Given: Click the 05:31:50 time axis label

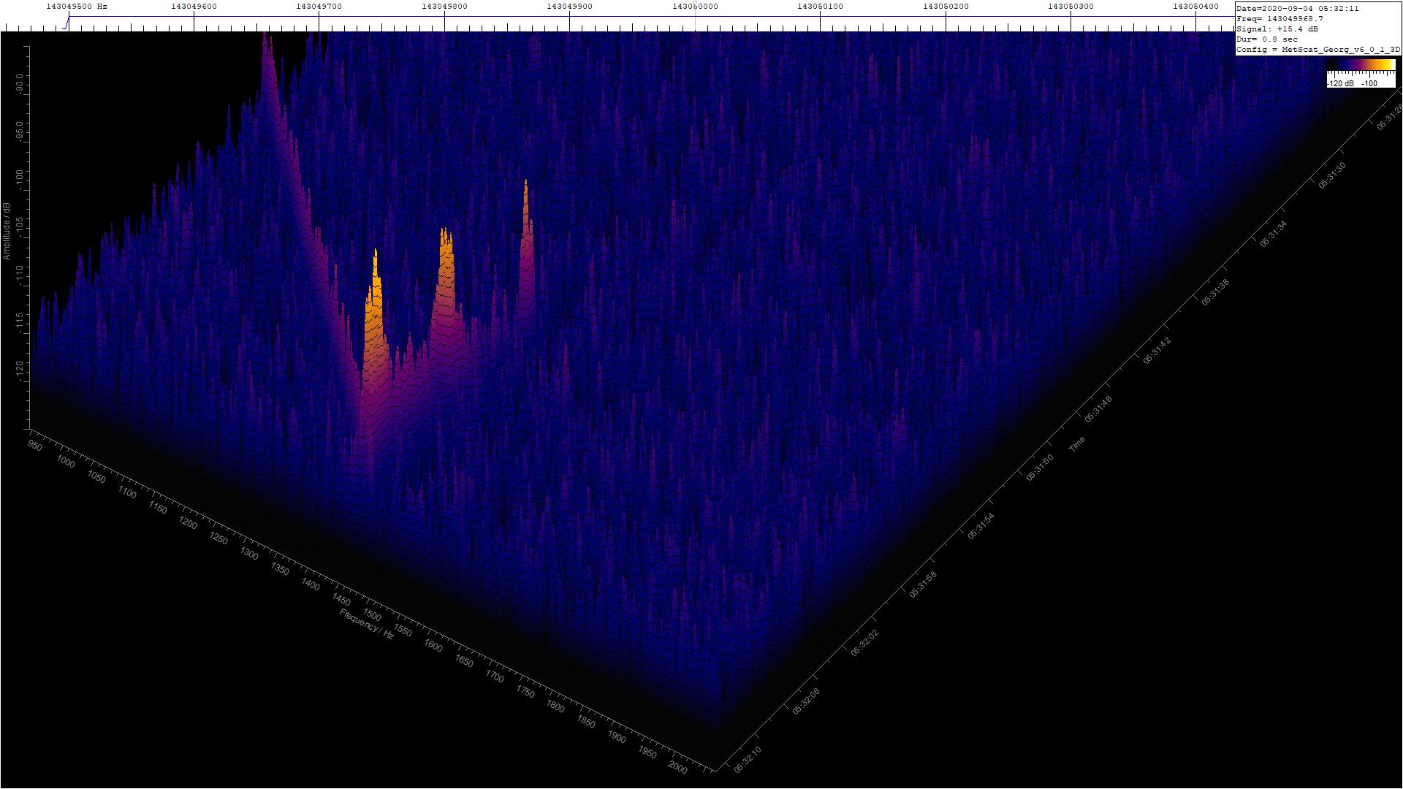Looking at the screenshot, I should 1040,468.
